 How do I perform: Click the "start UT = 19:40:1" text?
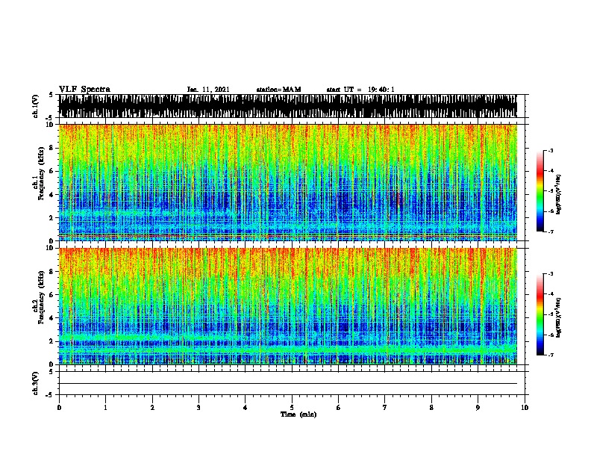click(x=360, y=90)
